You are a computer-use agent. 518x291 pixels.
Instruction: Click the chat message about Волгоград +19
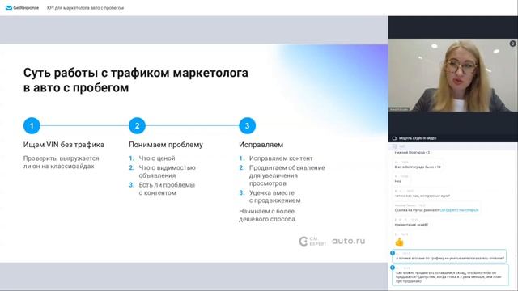pyautogui.click(x=418, y=167)
